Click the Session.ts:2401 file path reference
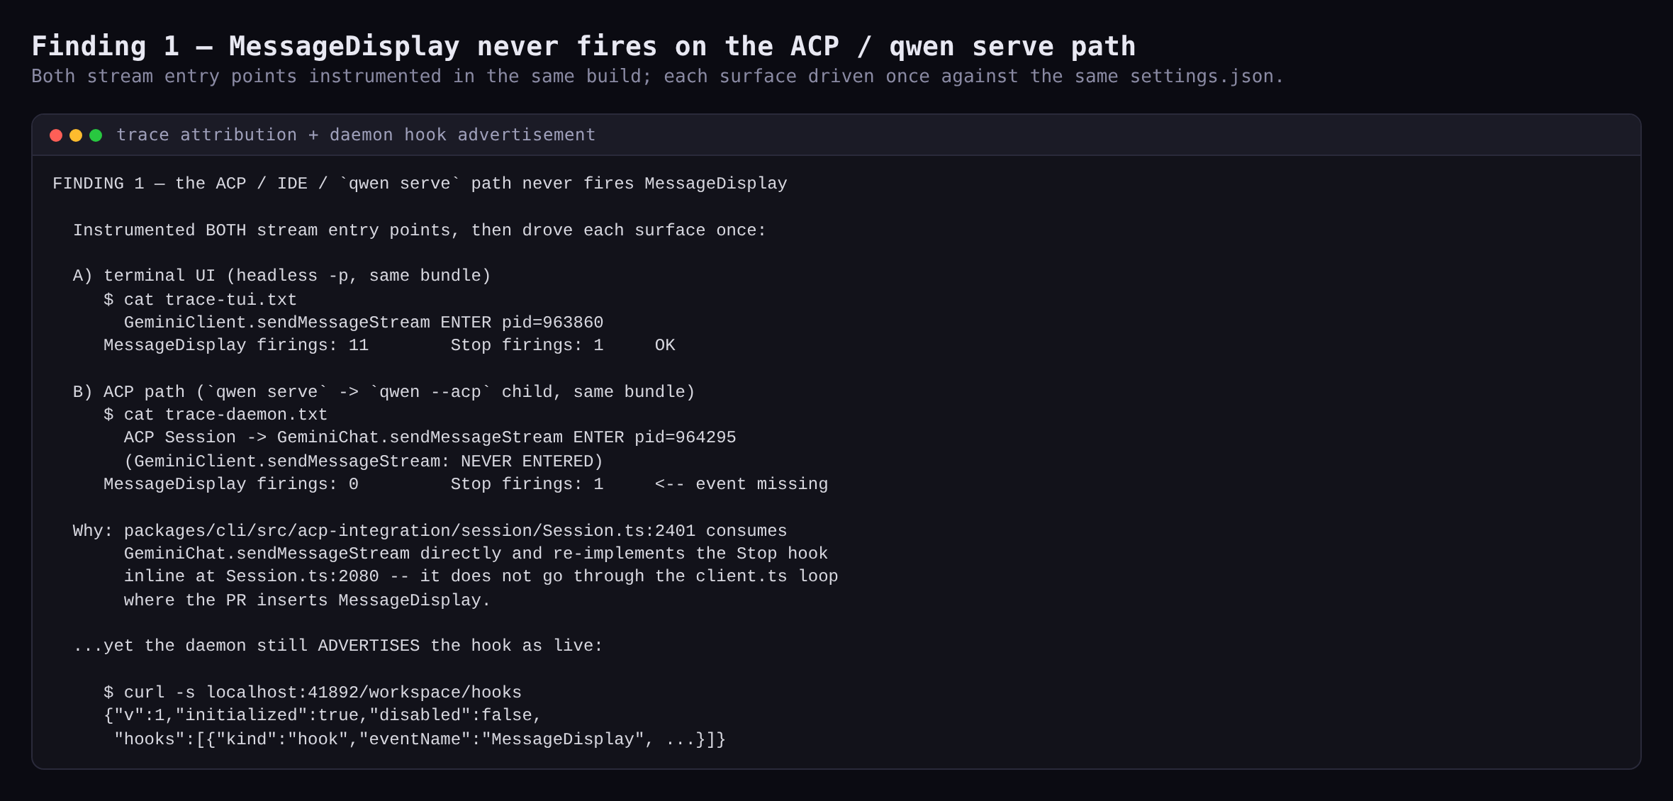The width and height of the screenshot is (1673, 801). pyautogui.click(x=410, y=531)
